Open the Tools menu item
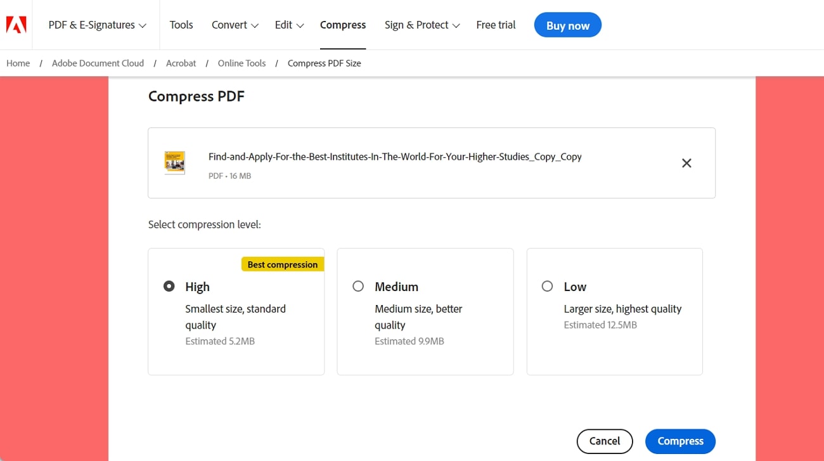 (x=181, y=25)
